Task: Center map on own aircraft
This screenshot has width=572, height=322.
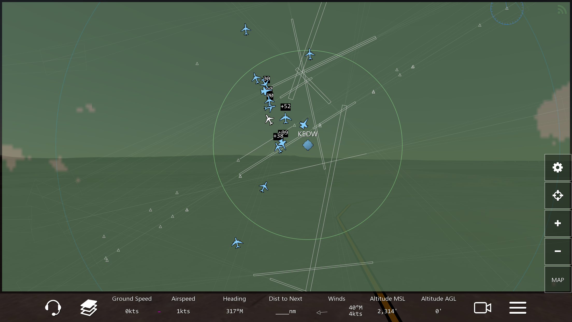Action: click(557, 195)
